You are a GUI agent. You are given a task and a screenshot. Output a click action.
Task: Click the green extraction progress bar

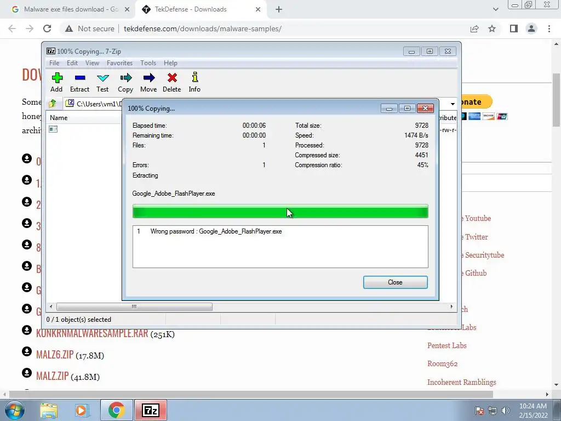(280, 211)
